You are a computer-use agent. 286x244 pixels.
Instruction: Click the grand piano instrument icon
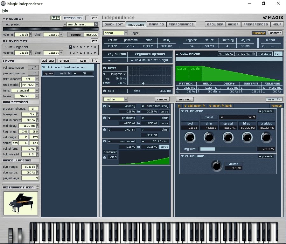tap(21, 203)
